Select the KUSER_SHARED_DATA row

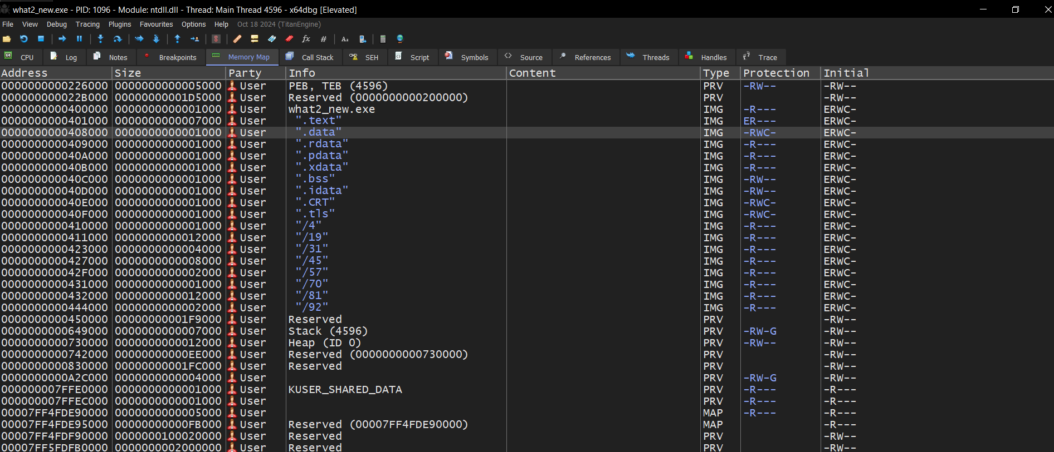coord(527,389)
